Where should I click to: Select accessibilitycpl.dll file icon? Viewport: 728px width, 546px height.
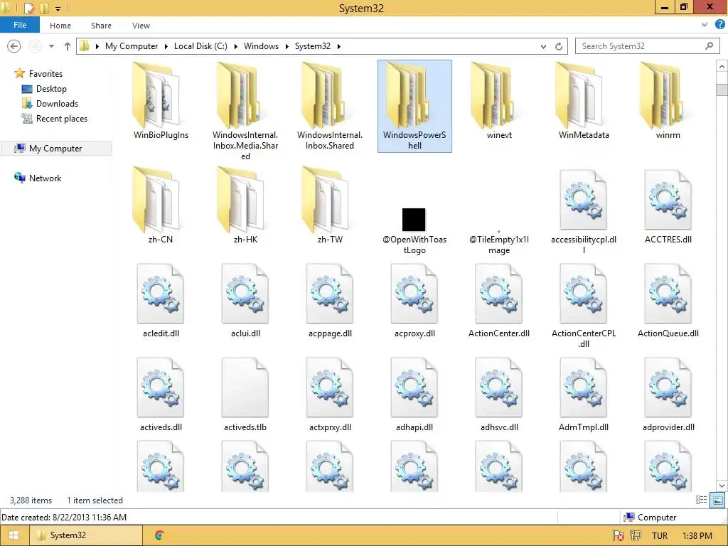(583, 200)
